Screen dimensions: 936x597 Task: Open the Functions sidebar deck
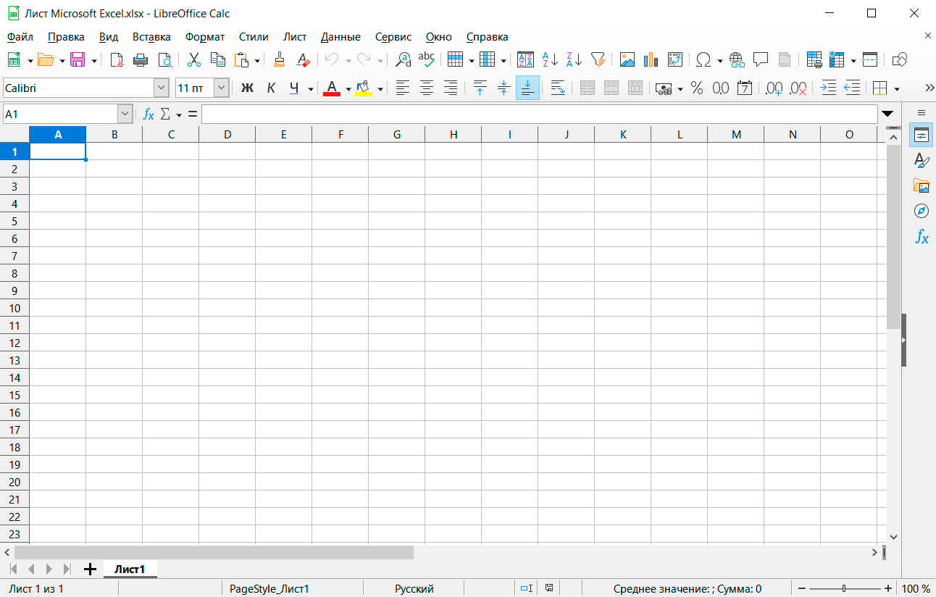point(922,236)
